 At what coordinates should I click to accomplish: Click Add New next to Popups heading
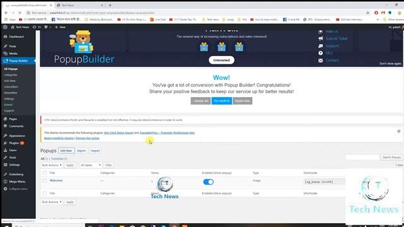(x=66, y=151)
